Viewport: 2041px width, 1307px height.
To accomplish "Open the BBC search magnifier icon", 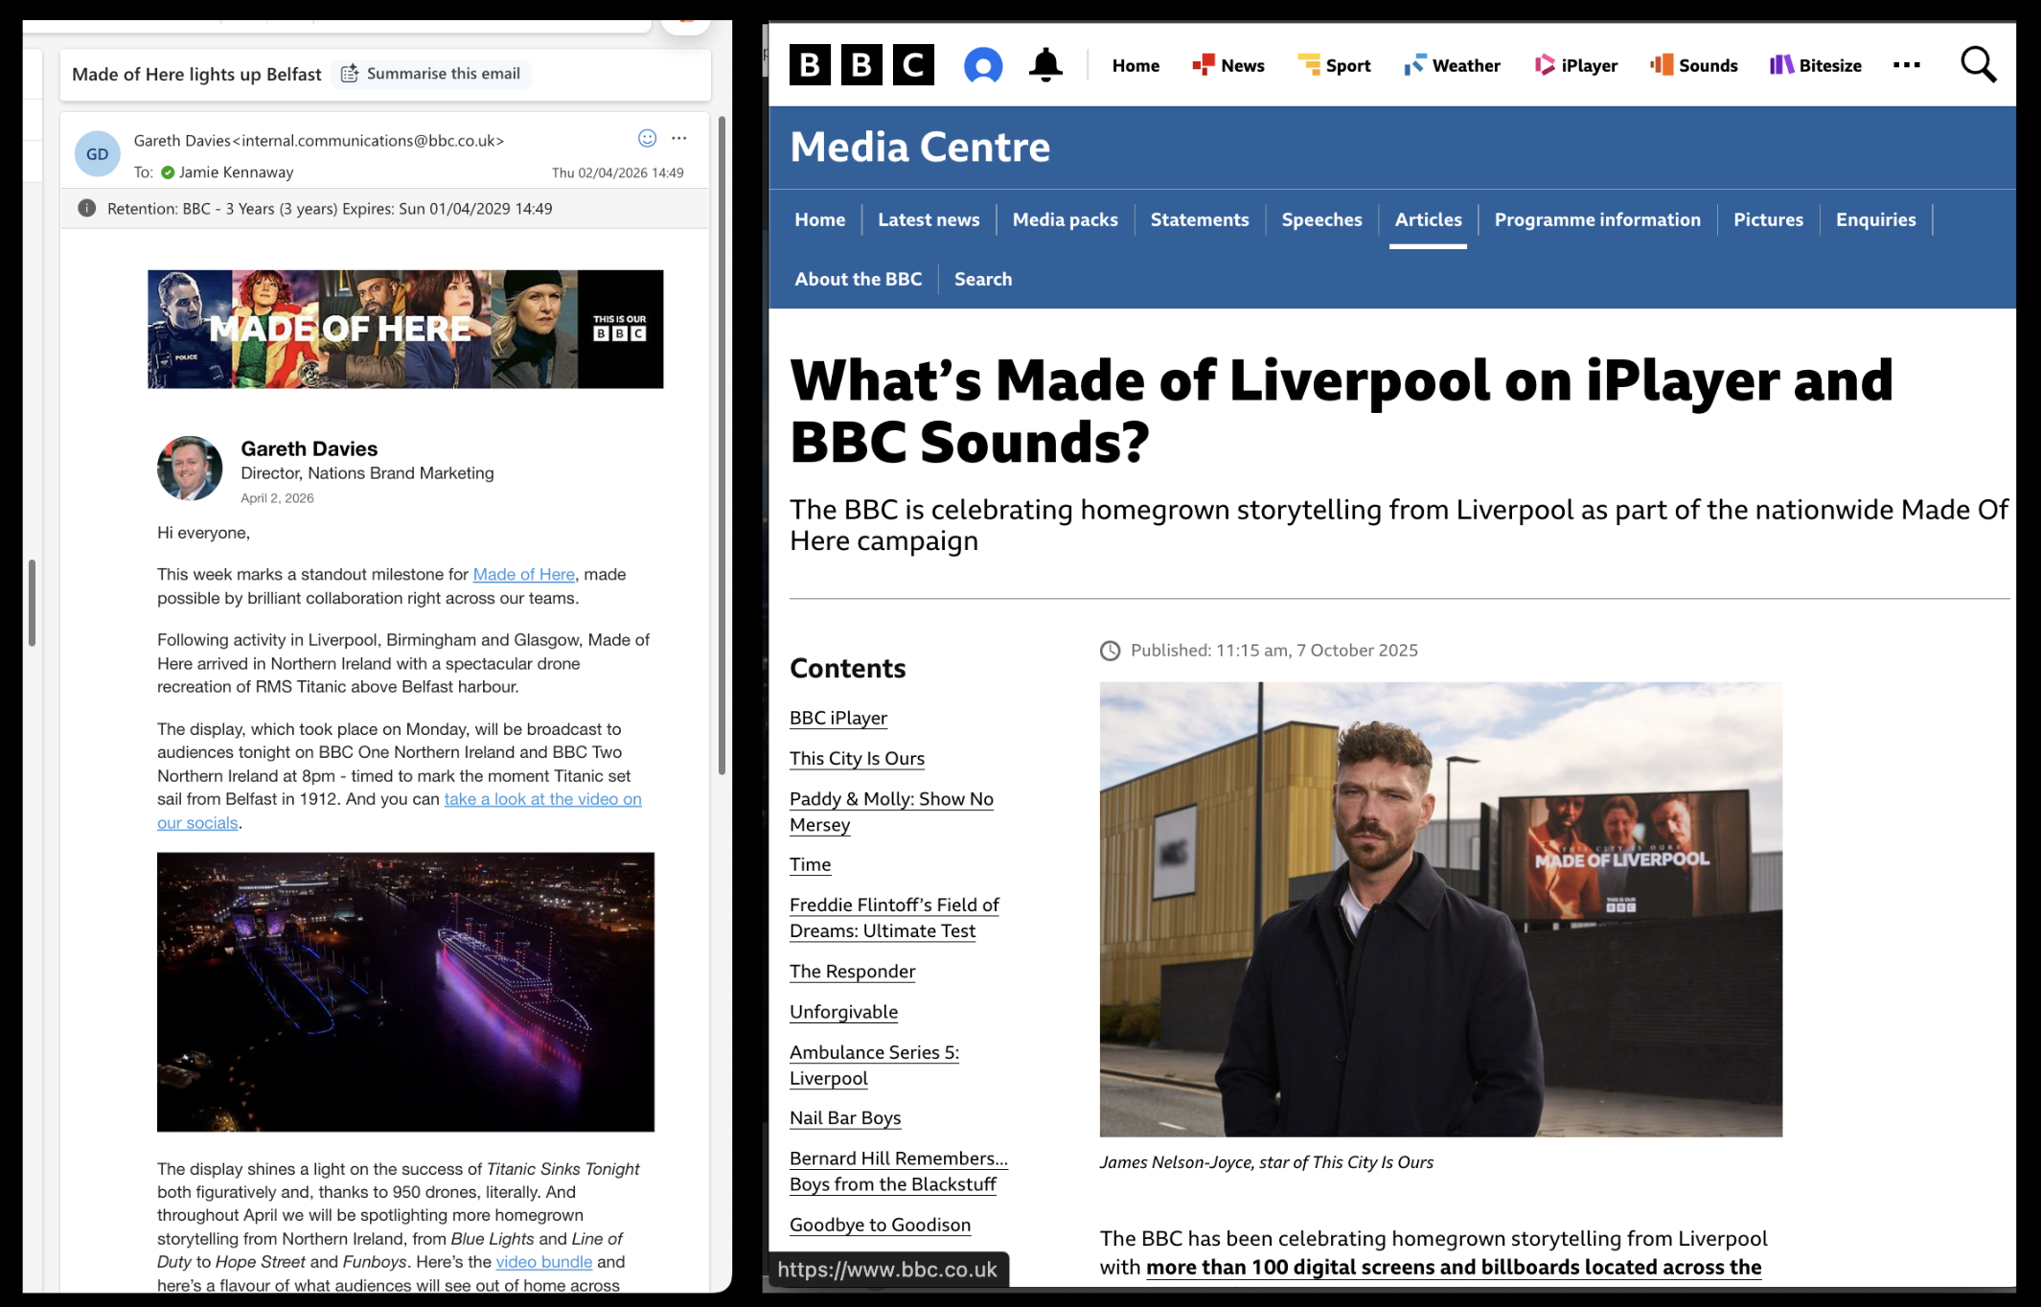I will [1978, 65].
